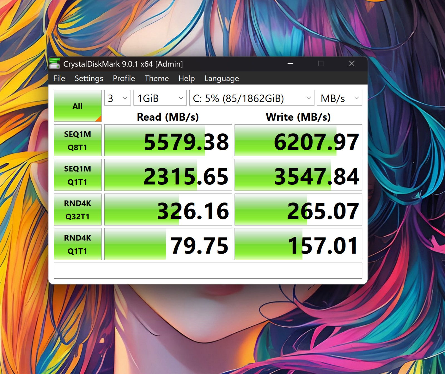Open the Profile menu
Image resolution: width=445 pixels, height=374 pixels.
point(124,78)
